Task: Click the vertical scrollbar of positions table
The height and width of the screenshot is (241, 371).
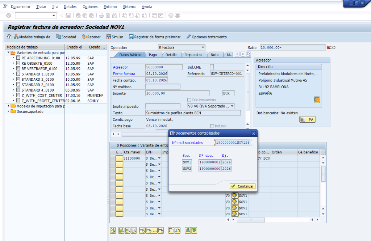Action: pyautogui.click(x=323, y=174)
